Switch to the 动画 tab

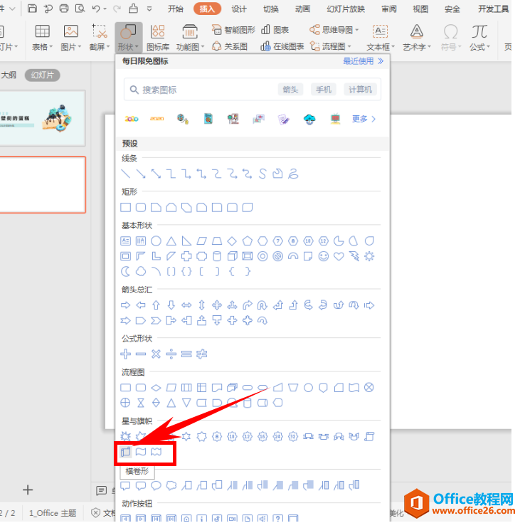pos(302,9)
